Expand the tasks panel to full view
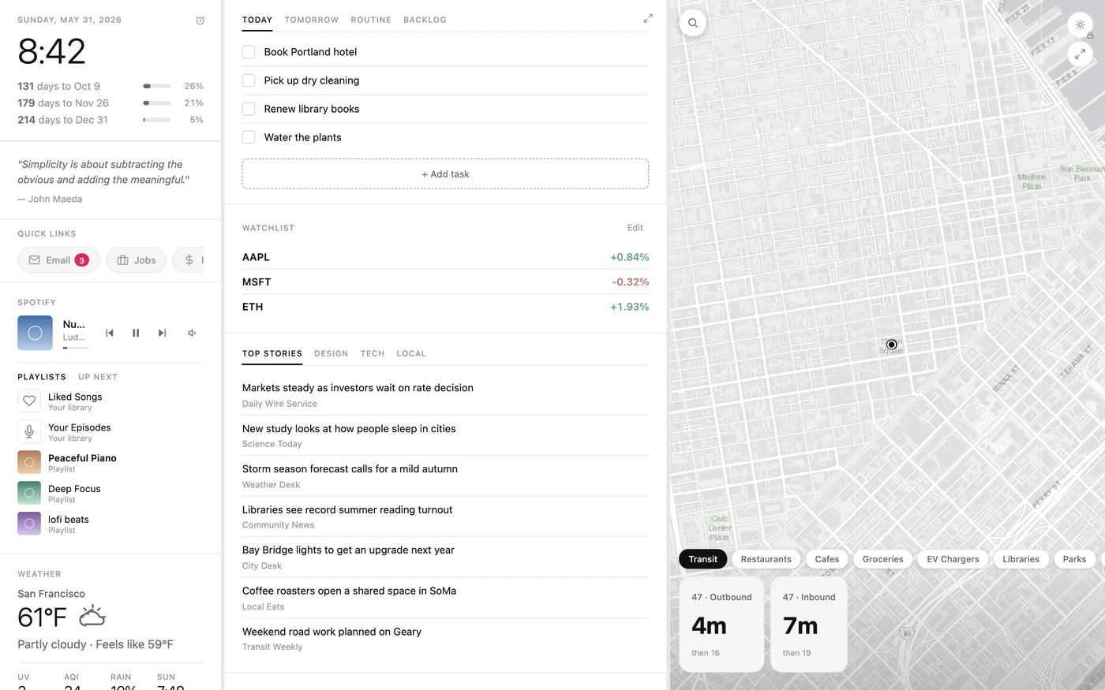1105x690 pixels. pos(648,18)
